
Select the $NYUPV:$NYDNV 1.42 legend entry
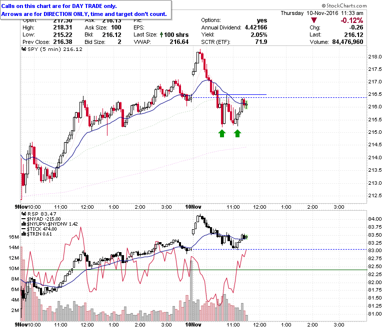click(52, 224)
